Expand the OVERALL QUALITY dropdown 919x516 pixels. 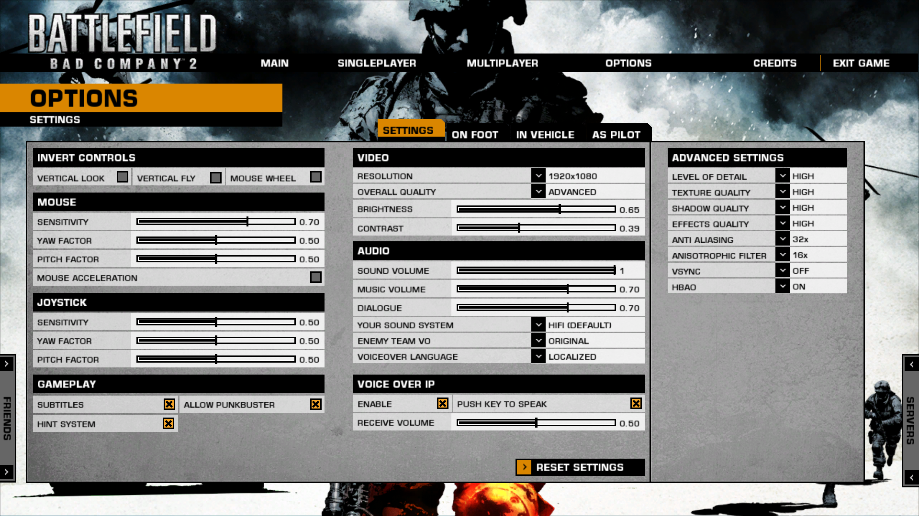click(538, 192)
